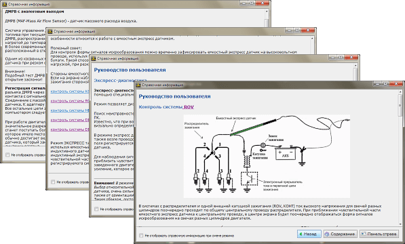The image size is (405, 244).
Task: Click the app icon in the third window title bar
Action: [x=94, y=58]
